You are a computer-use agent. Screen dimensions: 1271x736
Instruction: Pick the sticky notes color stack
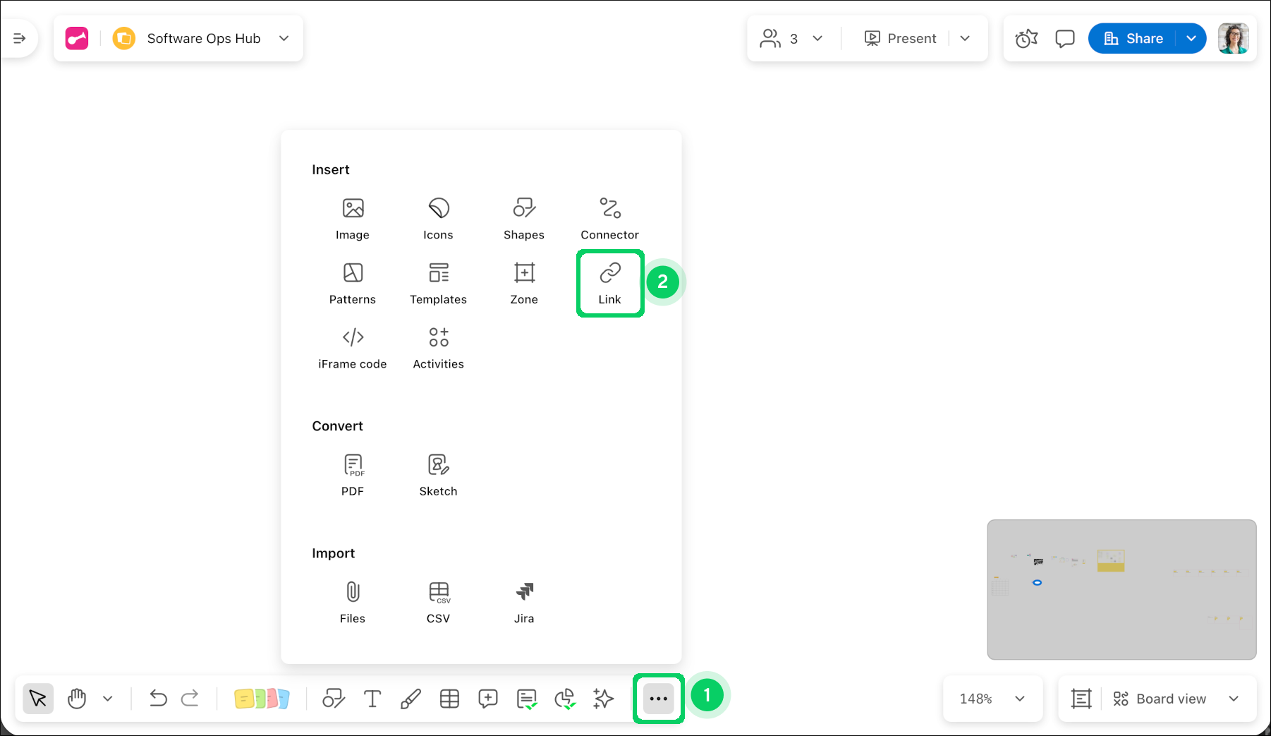pos(262,699)
